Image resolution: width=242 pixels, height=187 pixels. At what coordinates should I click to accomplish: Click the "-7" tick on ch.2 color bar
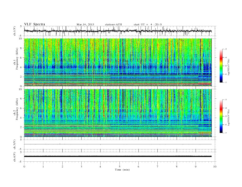click(225, 133)
